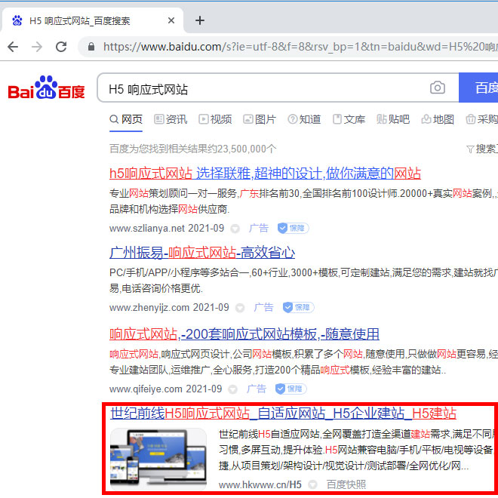
Task: Switch to the 资讯 tab
Action: [171, 119]
